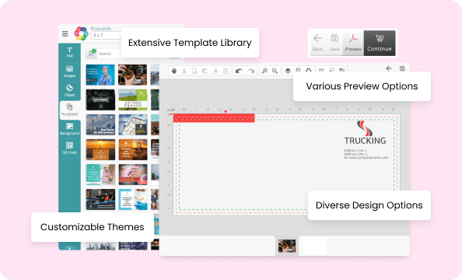Open the hamburger menu
Screen dimensions: 462x280
point(65,33)
